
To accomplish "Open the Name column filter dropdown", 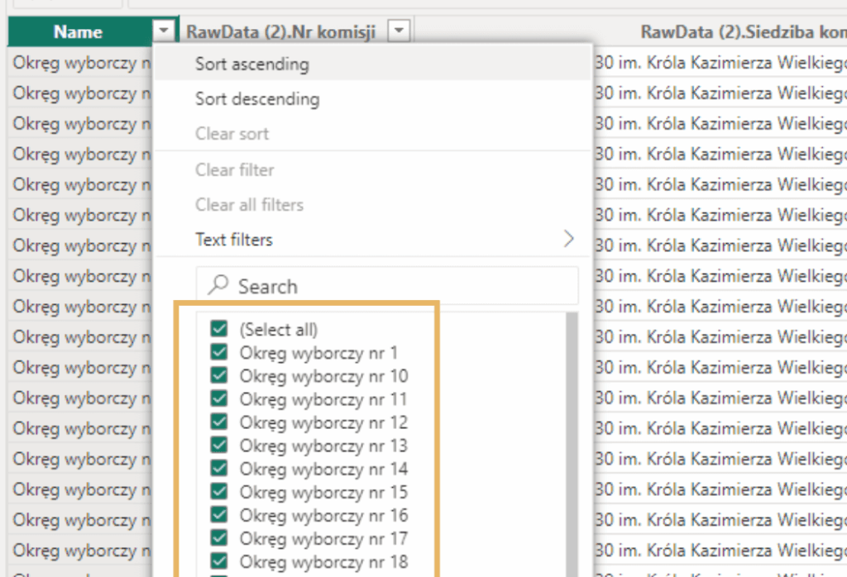I will (x=164, y=31).
